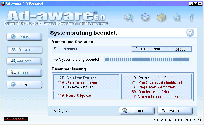Click the Ad-aware title bar app icon

tap(3, 4)
